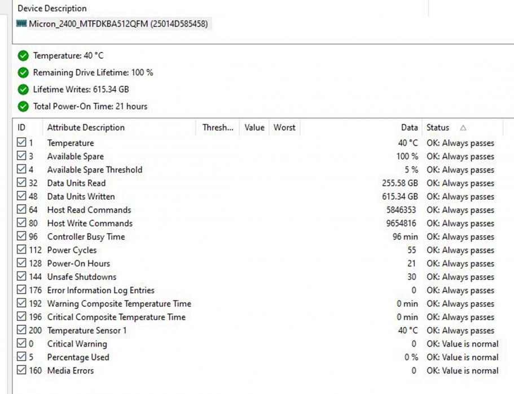Toggle the Unsafe Shutdowns checkbox
The image size is (514, 394).
pyautogui.click(x=21, y=277)
